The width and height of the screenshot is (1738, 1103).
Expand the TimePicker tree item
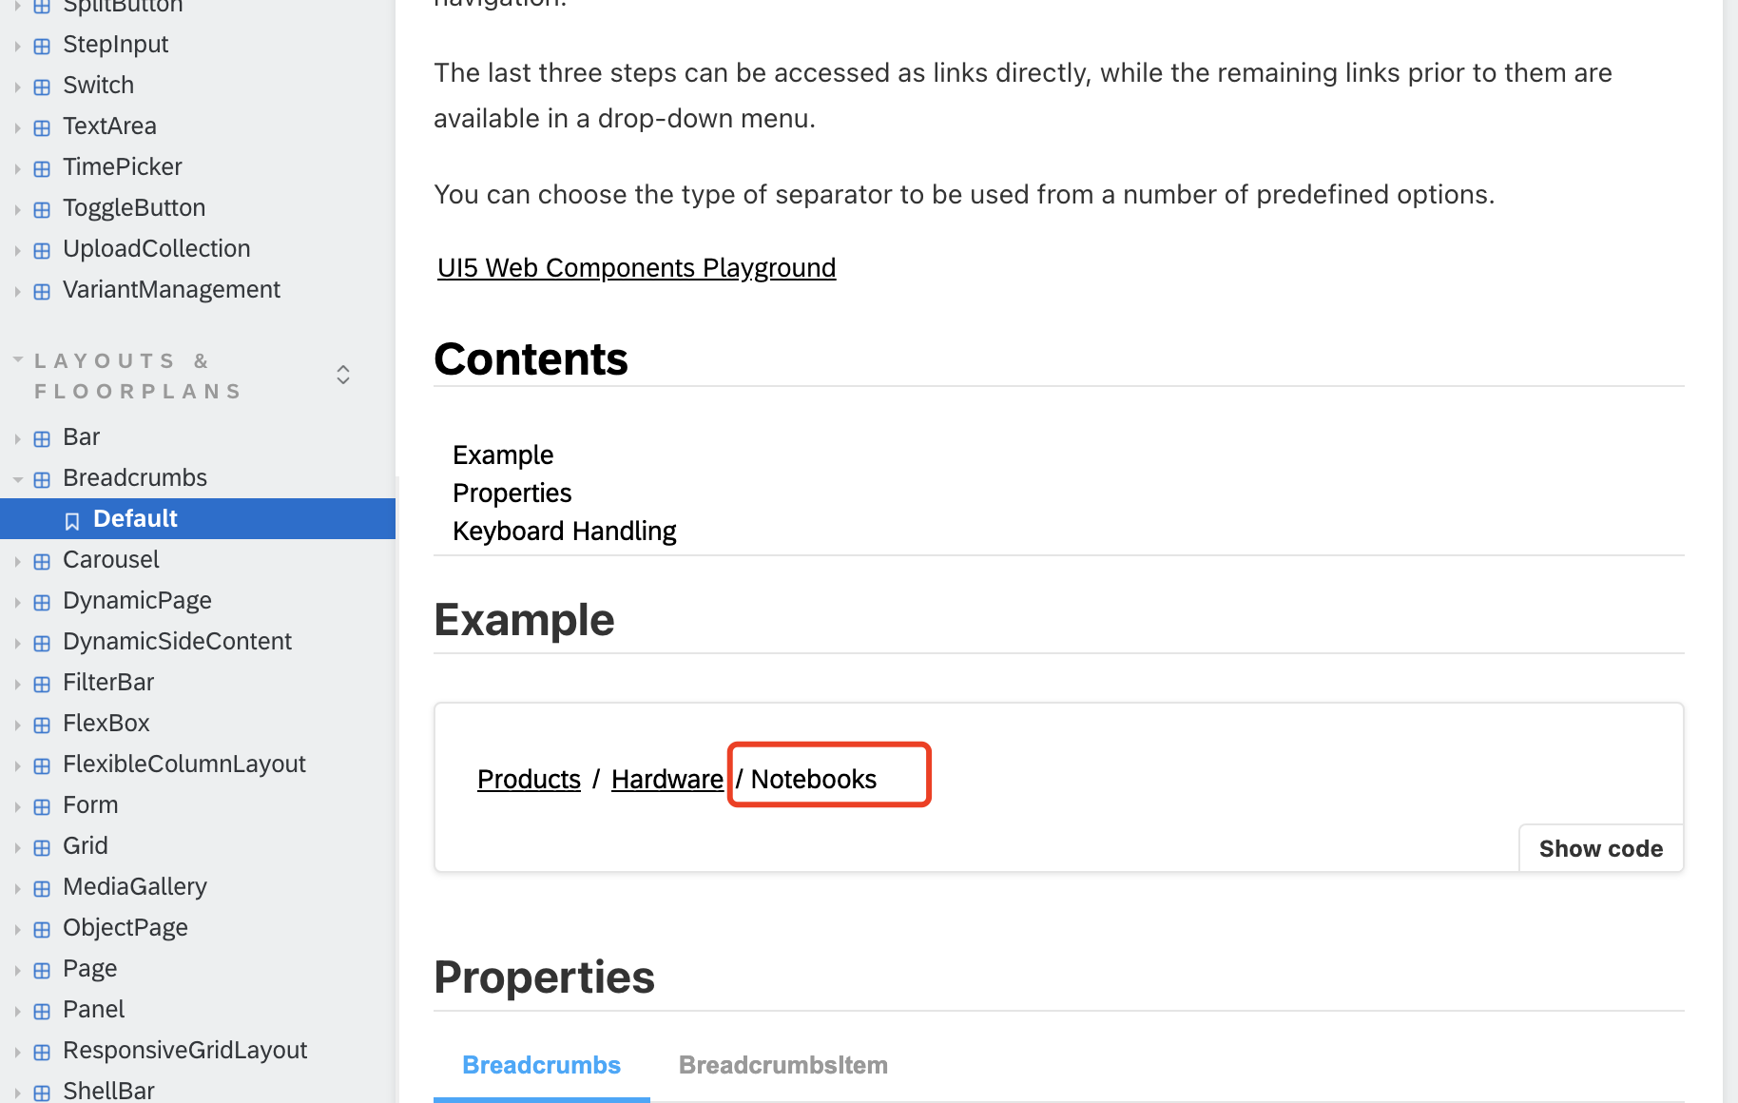click(x=18, y=168)
